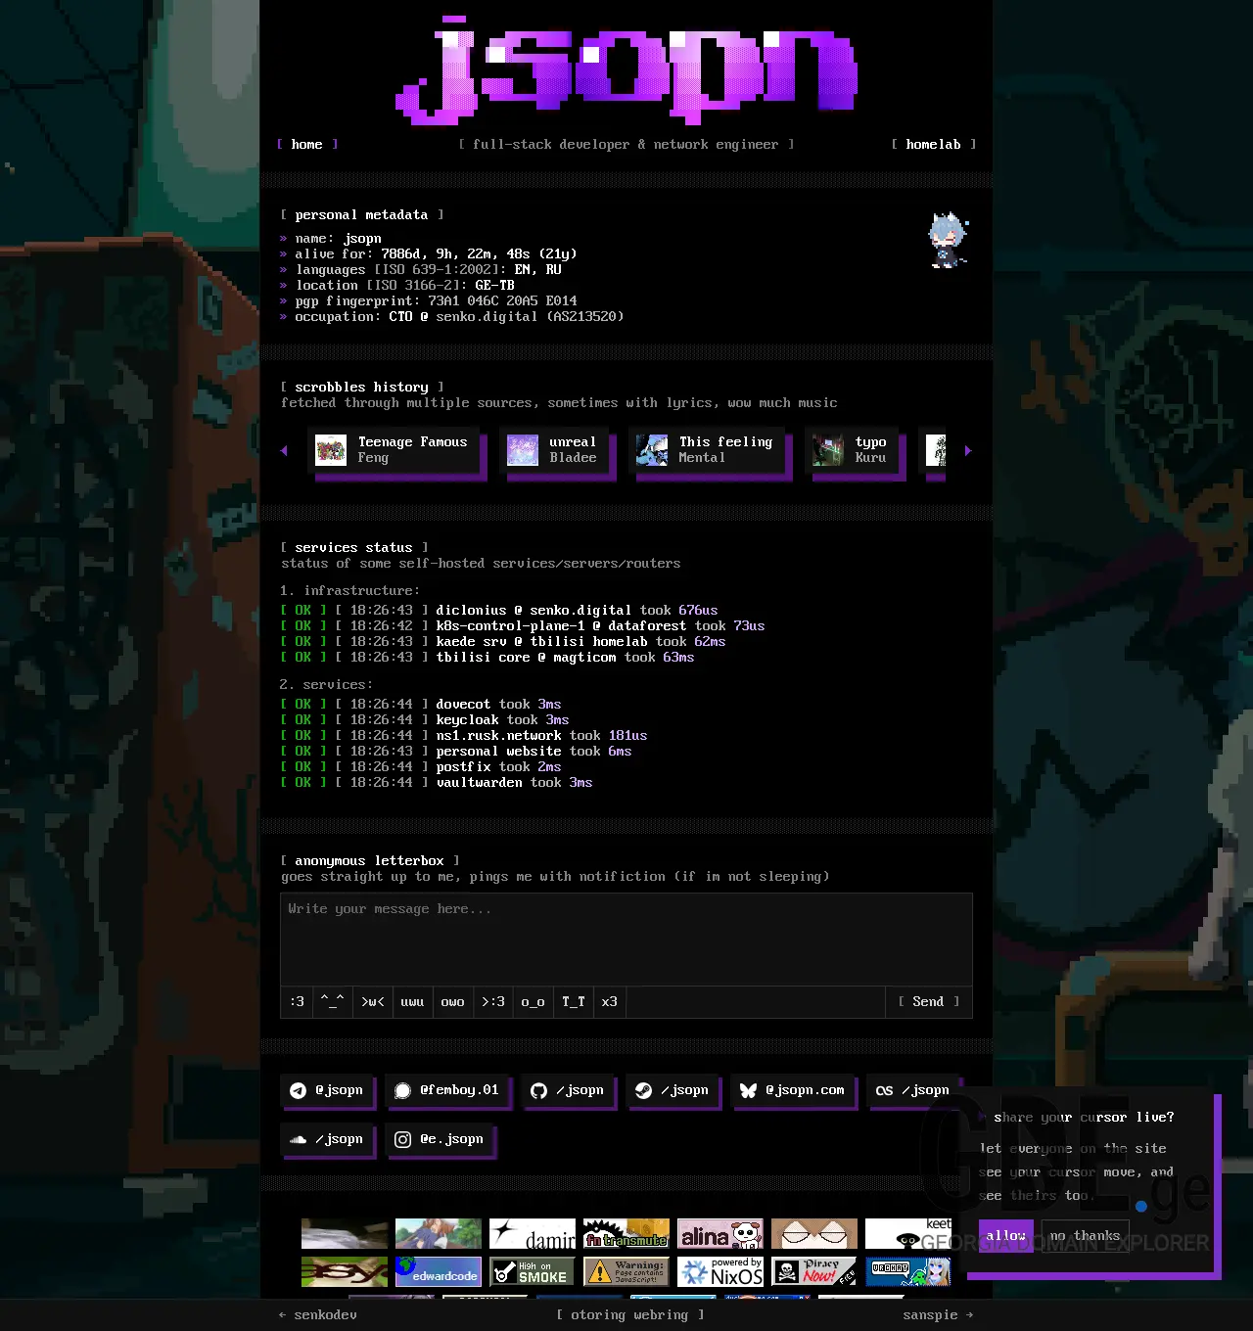Screen dimensions: 1253x1331
Task: Select the tbilisi core @ magticom row
Action: click(487, 657)
